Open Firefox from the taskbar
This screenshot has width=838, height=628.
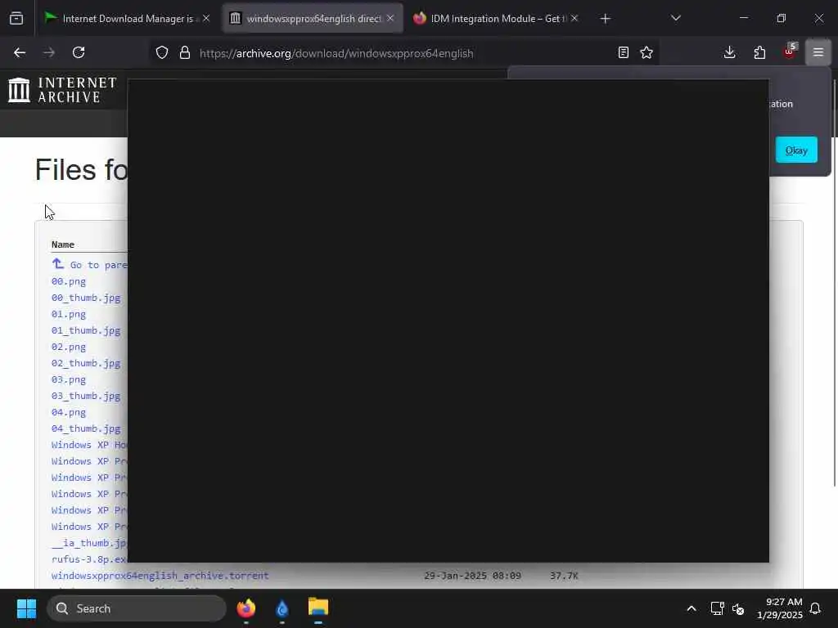pyautogui.click(x=246, y=608)
